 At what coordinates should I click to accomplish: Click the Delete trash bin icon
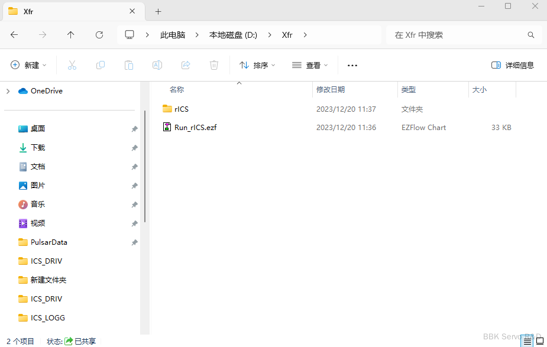pos(214,65)
